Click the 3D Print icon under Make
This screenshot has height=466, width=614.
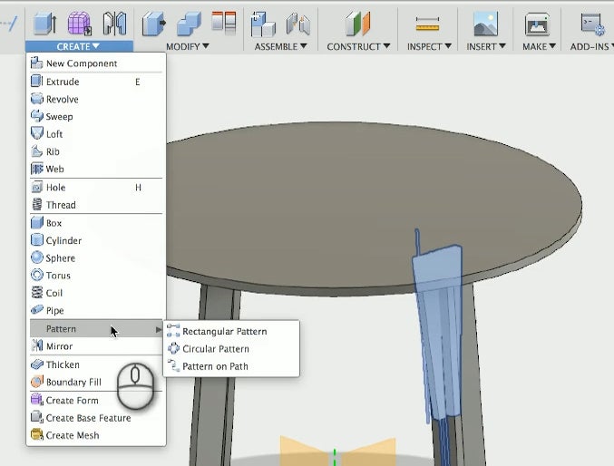click(x=538, y=24)
